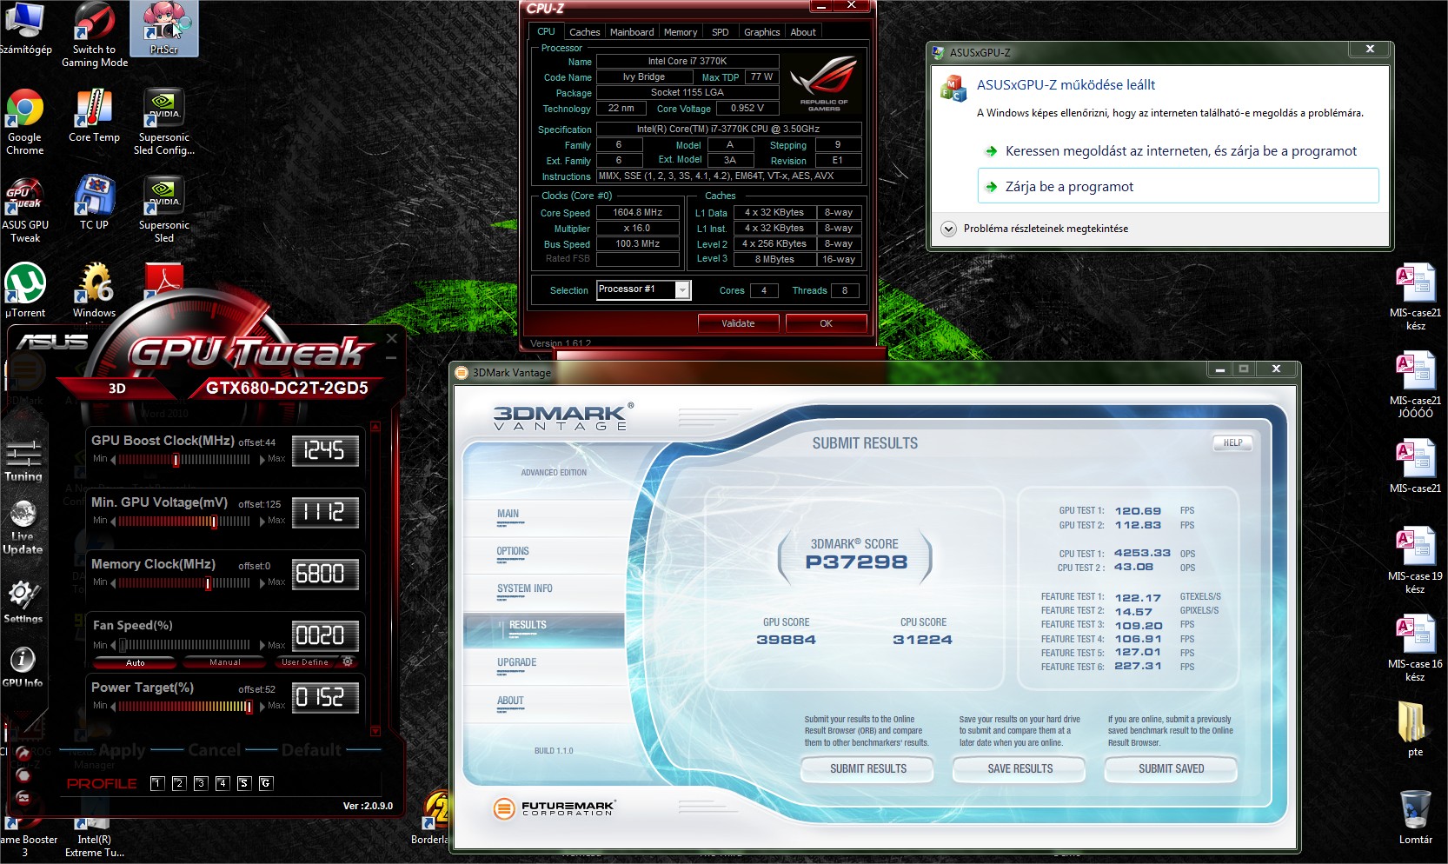Open System Info in 3DMark Vantage menu
The height and width of the screenshot is (864, 1448).
coord(525,588)
